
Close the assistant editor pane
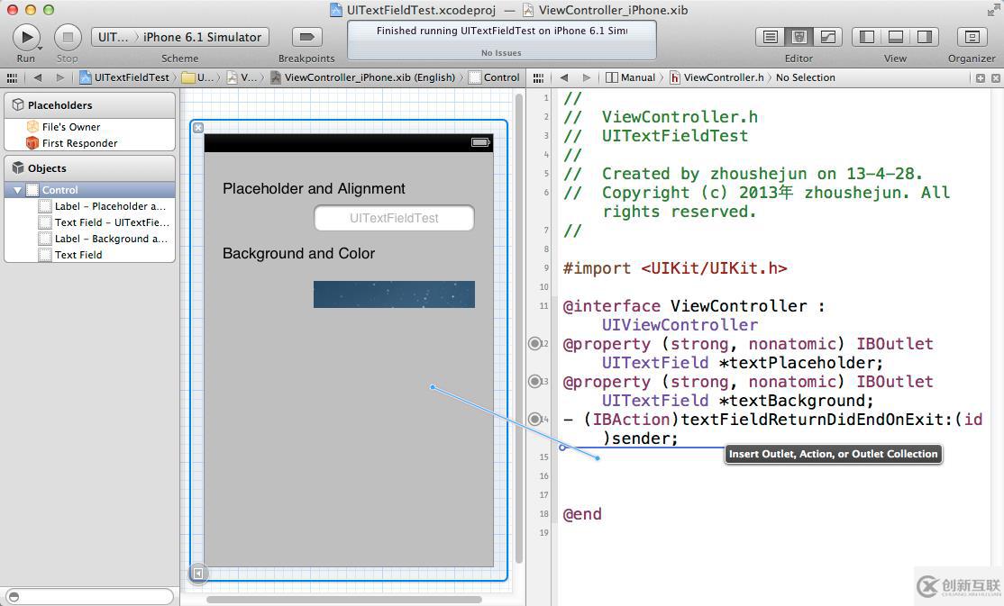(x=996, y=77)
